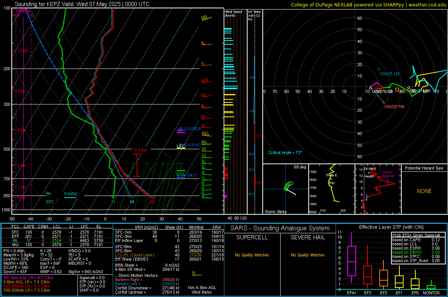Screen dimensions: 448x297
Task: Click 'No Quality Matches' under SEVERE HAIL
Action: click(x=308, y=255)
